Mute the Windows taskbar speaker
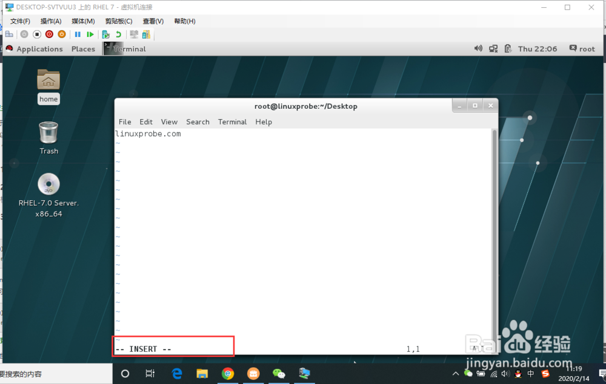This screenshot has width=606, height=384. click(505, 374)
